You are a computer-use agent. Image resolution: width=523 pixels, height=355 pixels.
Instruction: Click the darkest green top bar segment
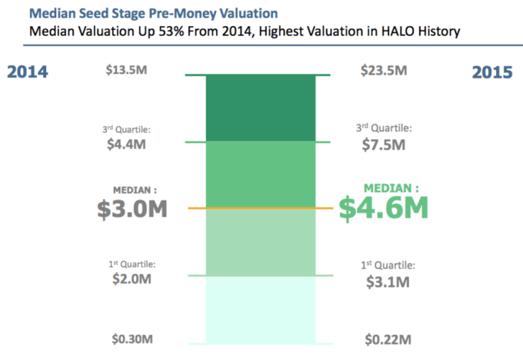(x=261, y=108)
